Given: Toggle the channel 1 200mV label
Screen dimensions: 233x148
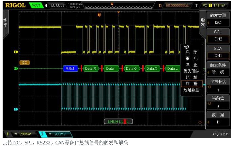Looking at the screenshot, I should (x=20, y=134).
